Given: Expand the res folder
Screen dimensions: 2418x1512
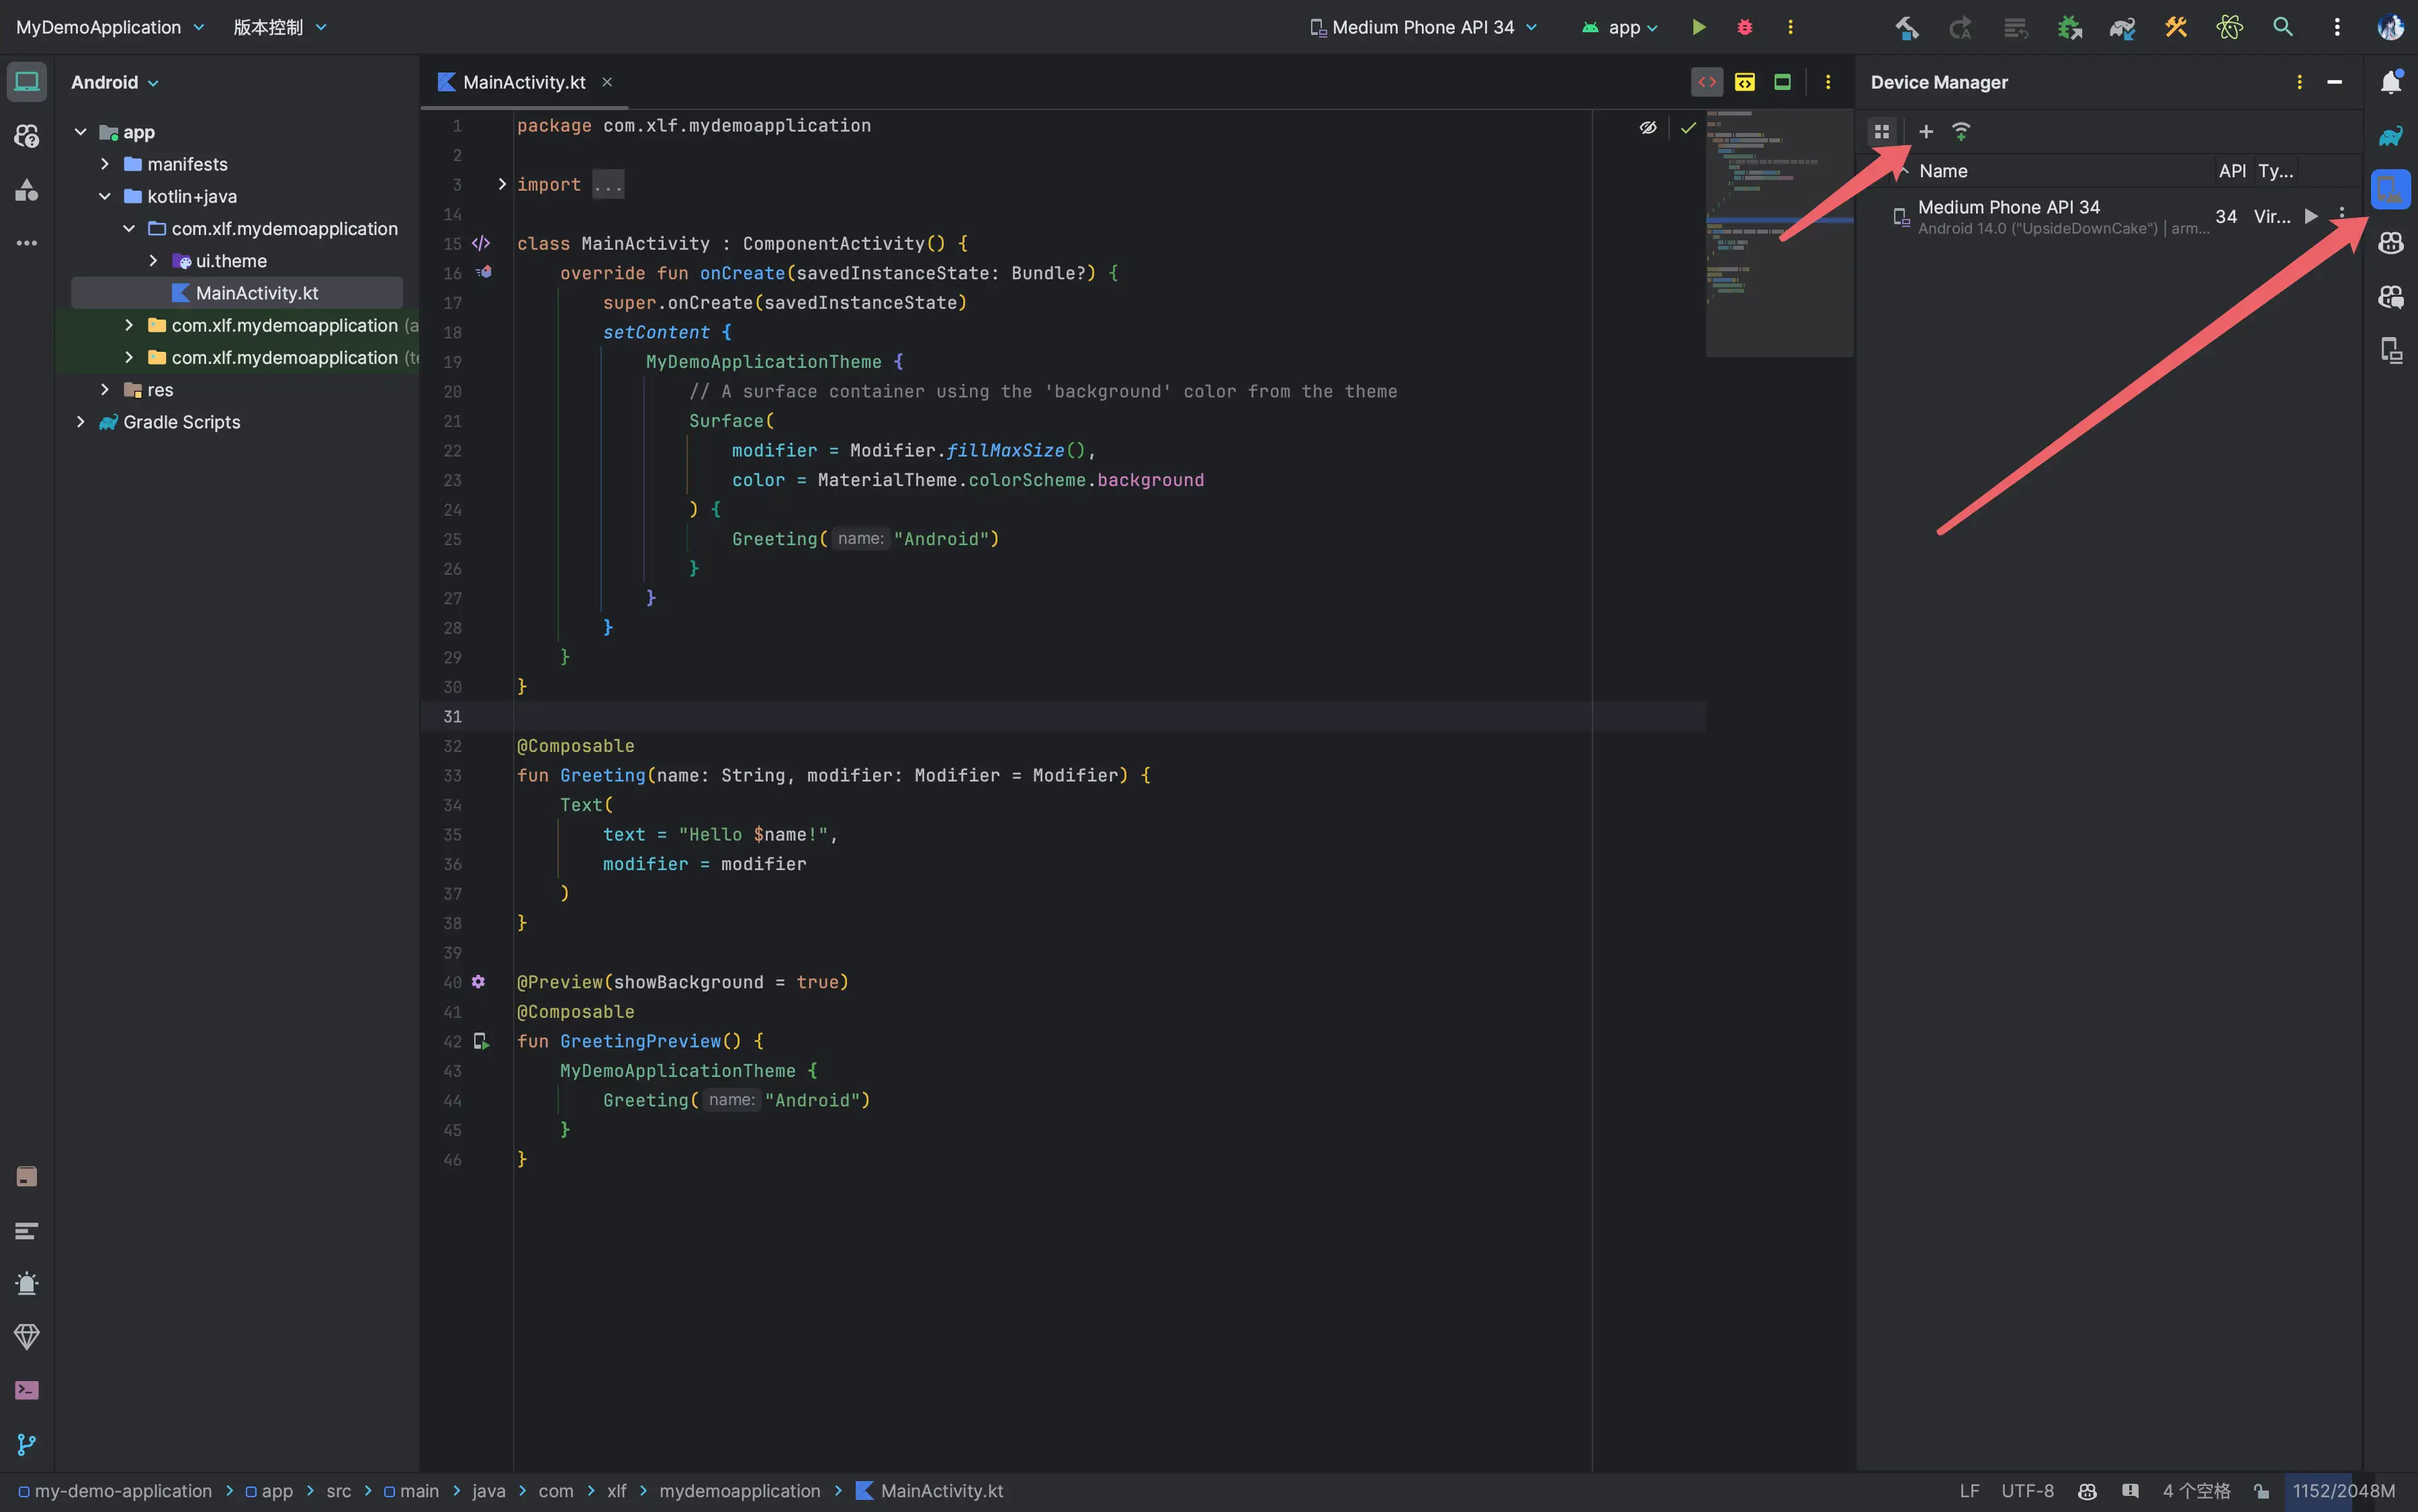Looking at the screenshot, I should [x=104, y=390].
